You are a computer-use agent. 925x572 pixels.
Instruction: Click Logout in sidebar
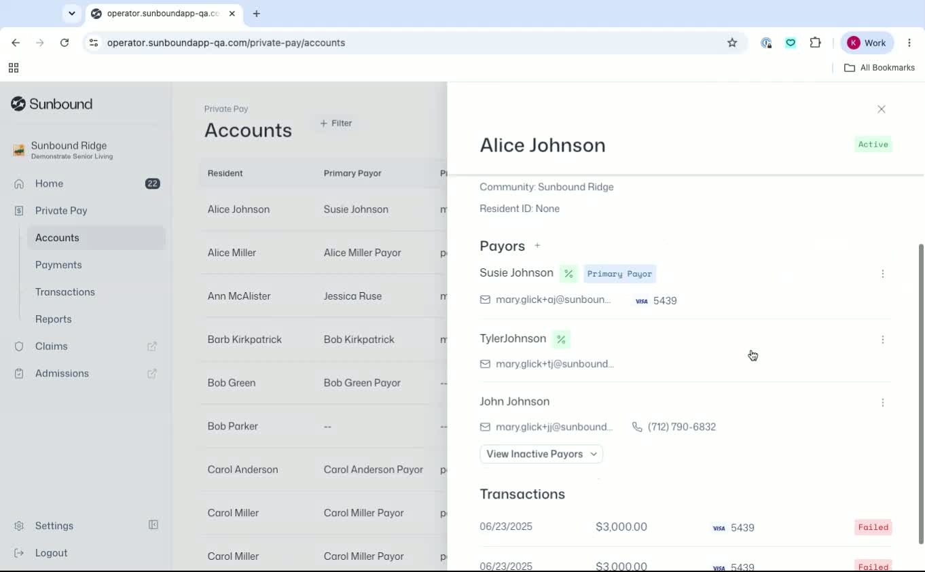[x=51, y=553]
